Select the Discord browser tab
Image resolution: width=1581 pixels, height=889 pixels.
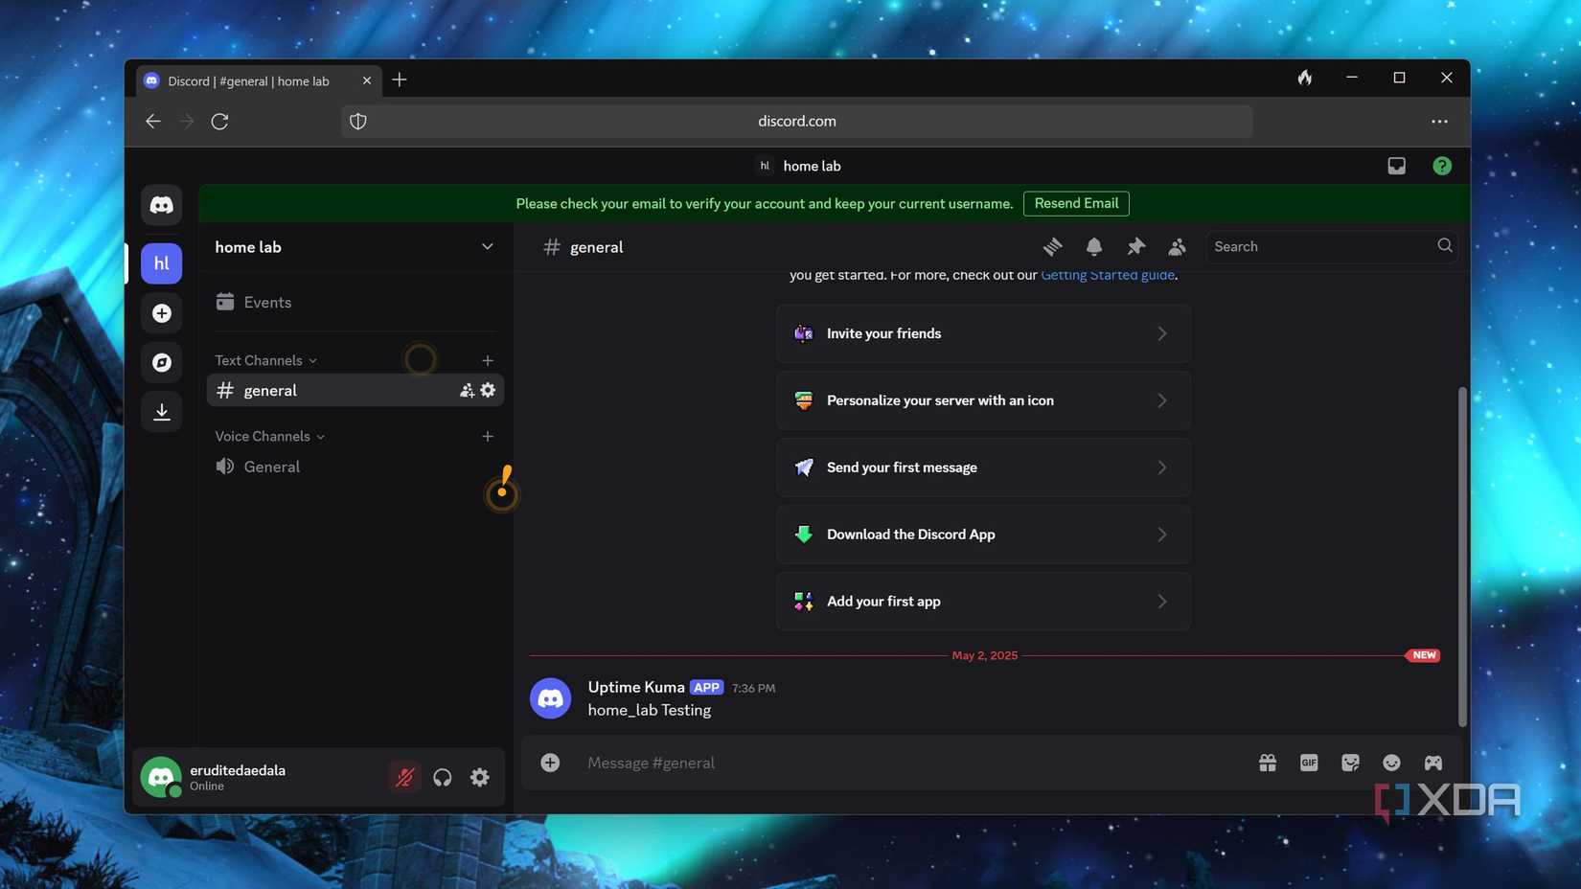pos(259,80)
